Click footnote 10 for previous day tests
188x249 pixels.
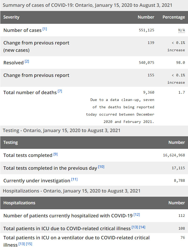[x=101, y=167]
